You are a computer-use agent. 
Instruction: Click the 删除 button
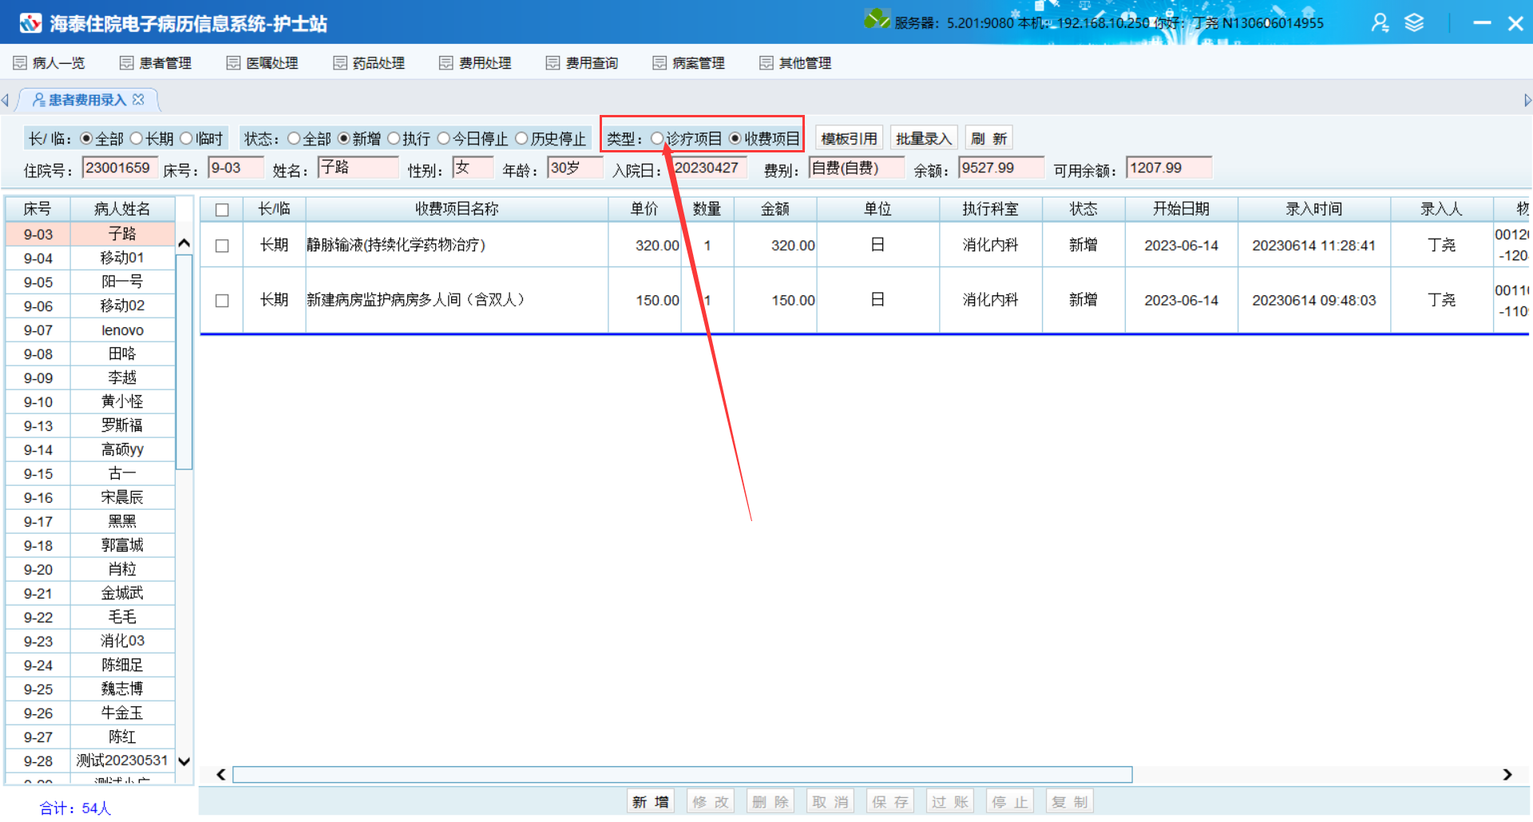pos(770,802)
